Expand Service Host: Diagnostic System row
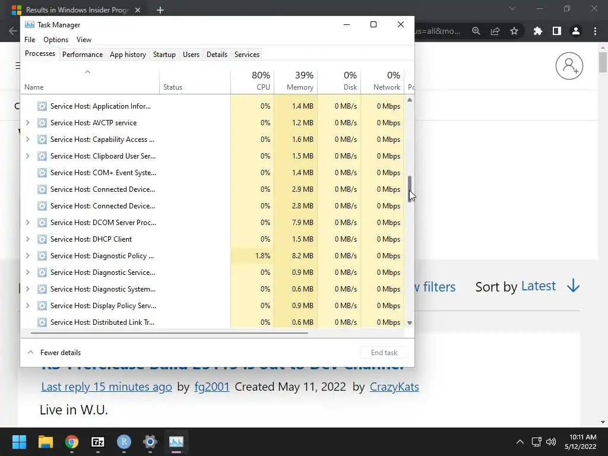The width and height of the screenshot is (608, 456). pyautogui.click(x=27, y=289)
